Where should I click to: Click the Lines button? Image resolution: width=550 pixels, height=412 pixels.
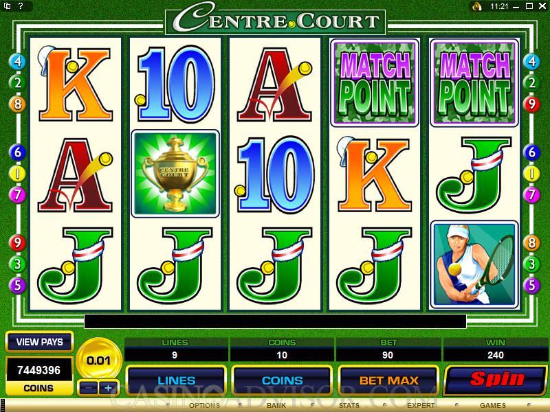tap(177, 380)
